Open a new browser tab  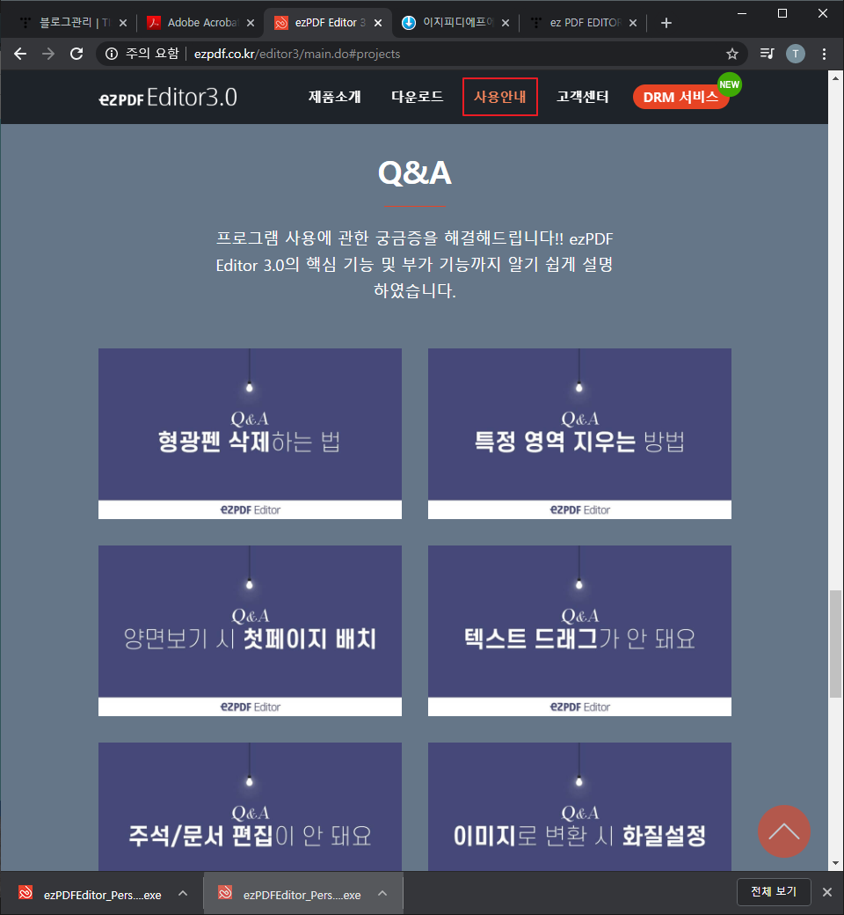(666, 23)
